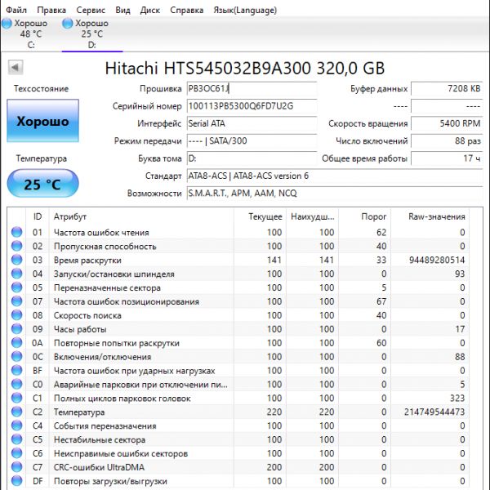Click the Скорость вращения 5400 RPM field

click(x=447, y=124)
